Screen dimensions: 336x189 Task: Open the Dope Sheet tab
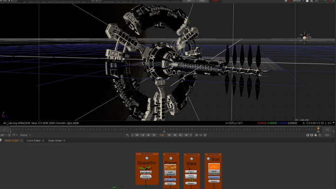[55, 140]
